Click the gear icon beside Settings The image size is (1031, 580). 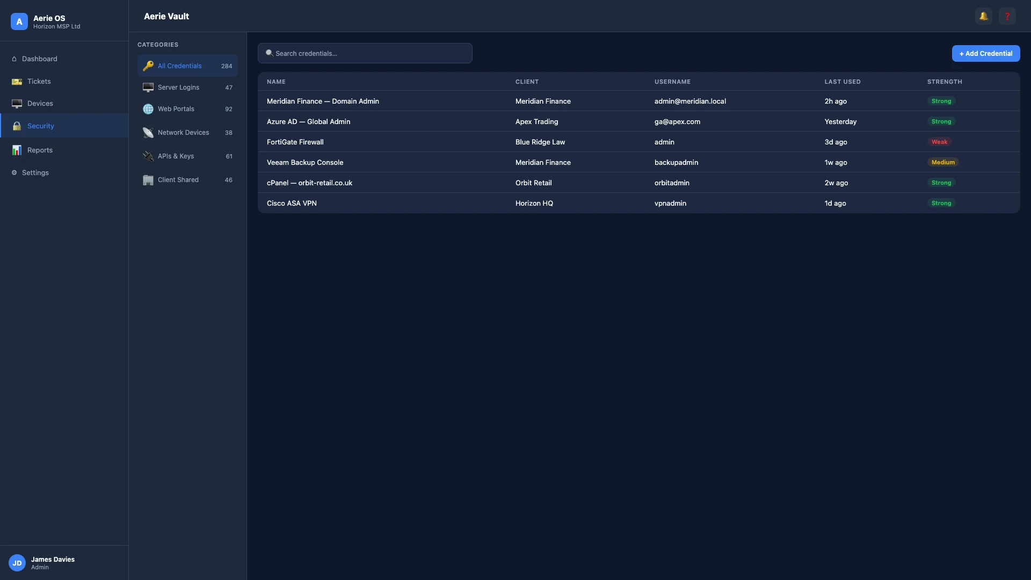coord(14,173)
